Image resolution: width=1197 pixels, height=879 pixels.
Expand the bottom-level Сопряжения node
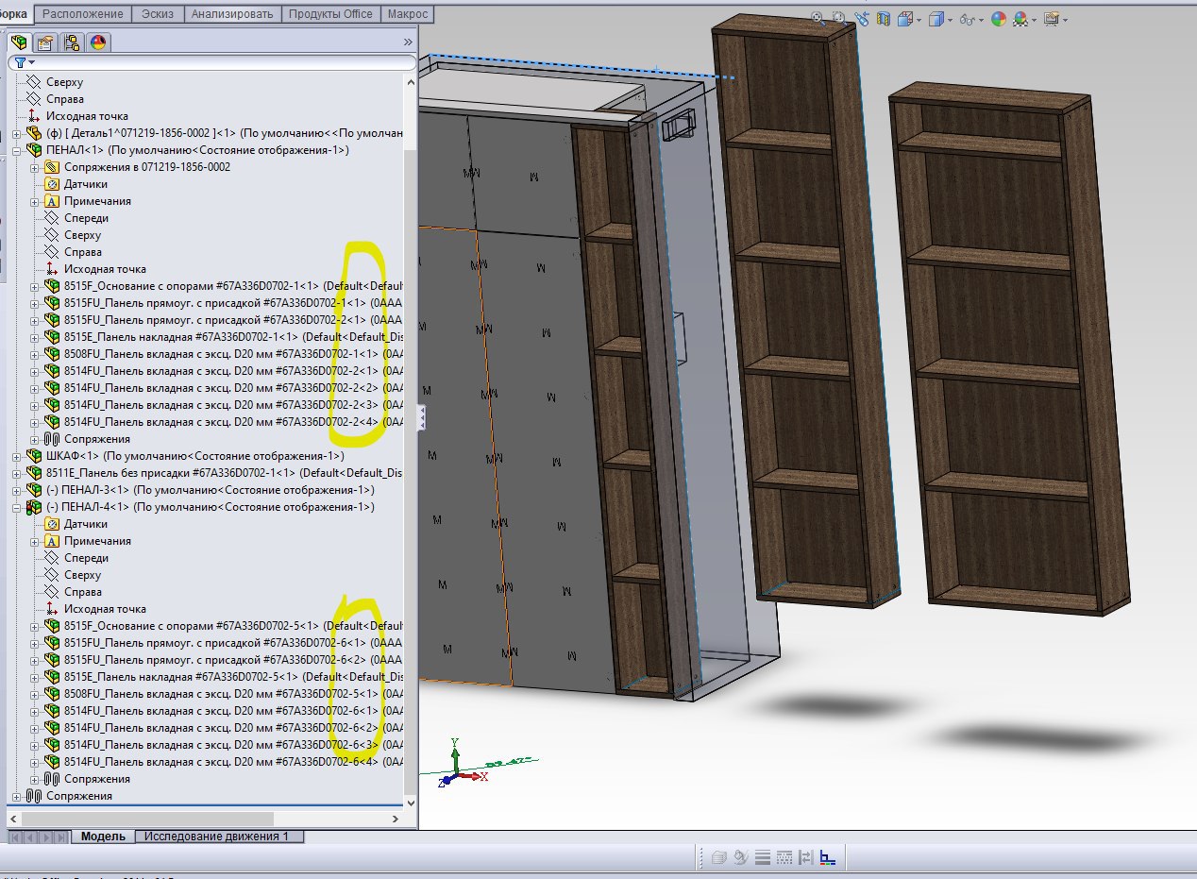coord(16,796)
